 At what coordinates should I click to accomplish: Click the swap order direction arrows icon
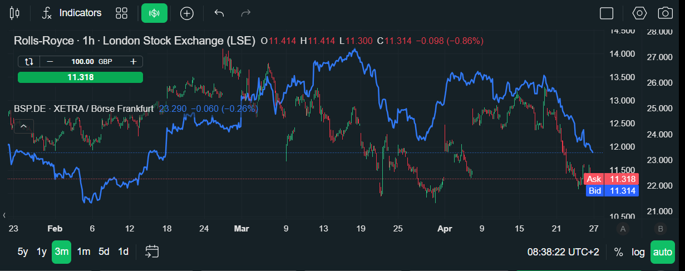coord(29,62)
